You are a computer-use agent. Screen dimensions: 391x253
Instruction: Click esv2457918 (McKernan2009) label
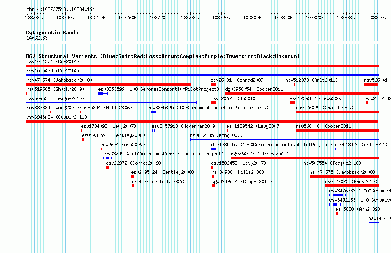tap(185, 126)
